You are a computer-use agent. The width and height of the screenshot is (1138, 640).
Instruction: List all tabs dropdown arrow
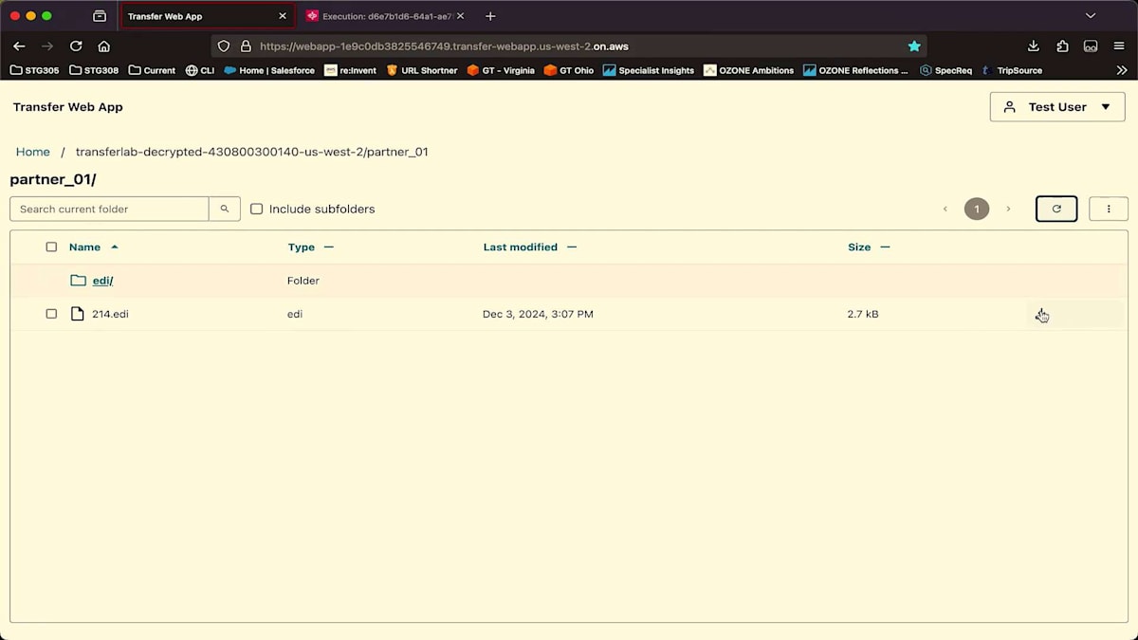(x=1091, y=16)
